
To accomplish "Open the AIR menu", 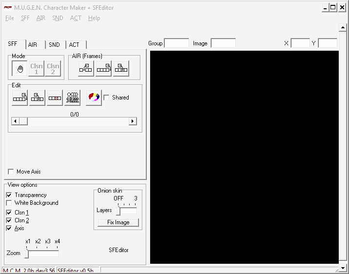I will 41,18.
